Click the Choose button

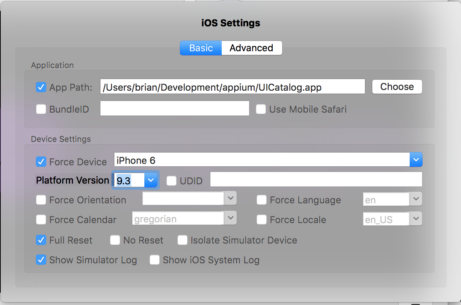click(397, 87)
